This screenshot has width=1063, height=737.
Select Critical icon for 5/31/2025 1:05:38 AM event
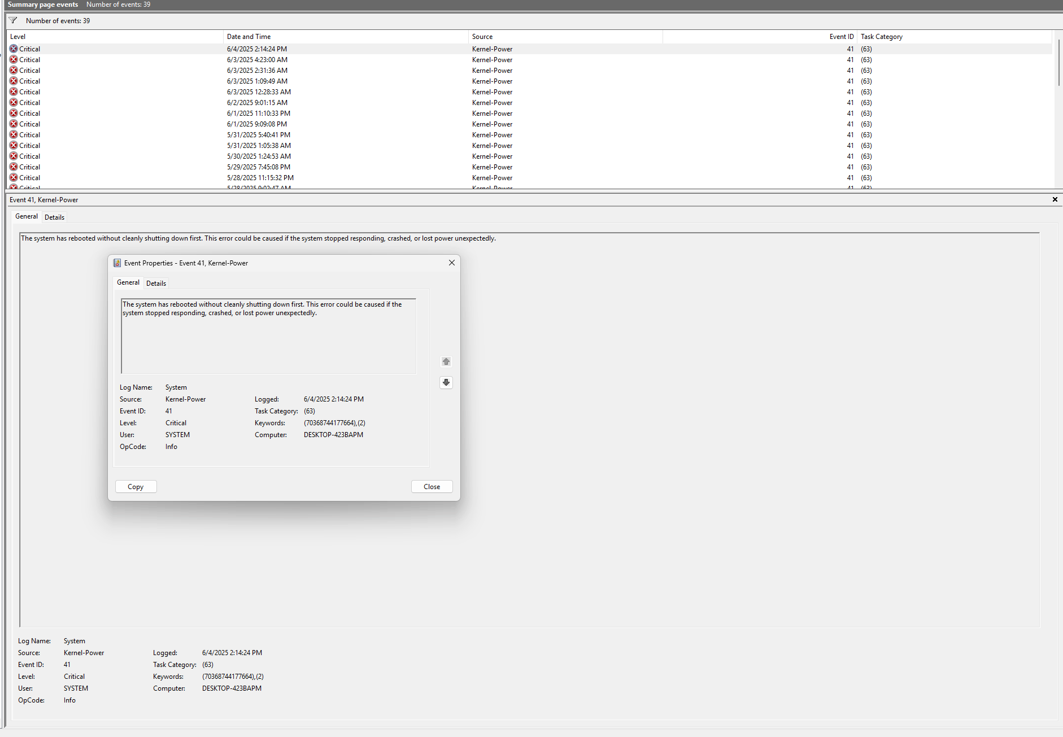tap(14, 146)
